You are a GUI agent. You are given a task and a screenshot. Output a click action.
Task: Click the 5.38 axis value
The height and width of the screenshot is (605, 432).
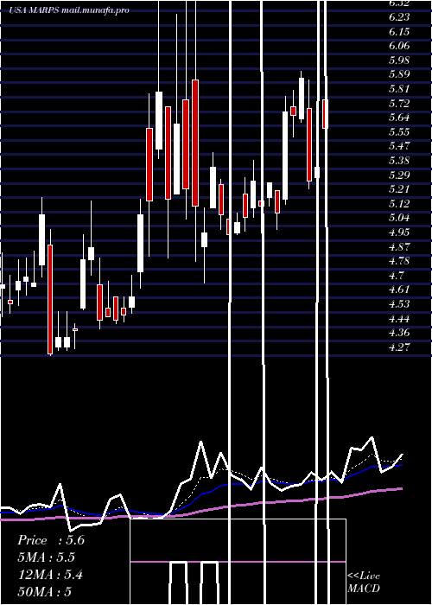[x=399, y=161]
